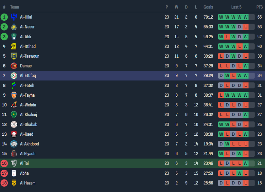Click Al-Hilal's most recent form result
Screen dimensions: 265x192
[246, 17]
